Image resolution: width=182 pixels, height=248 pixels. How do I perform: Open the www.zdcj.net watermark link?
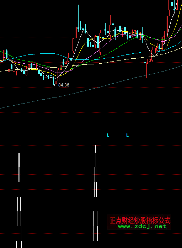[x=142, y=226]
